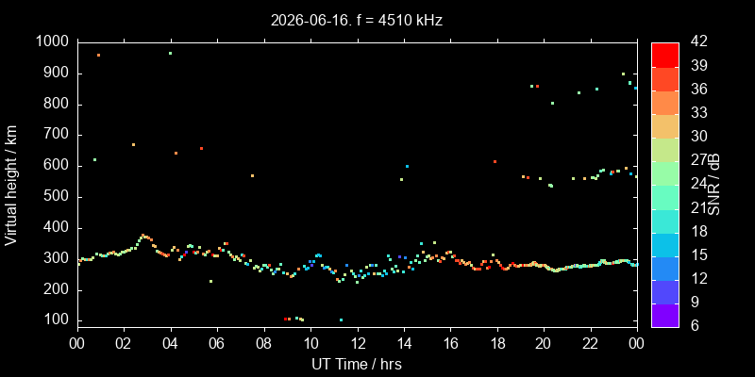The image size is (755, 377).
Task: Select the orange 33-36 dB colorbar band
Action: pyautogui.click(x=665, y=102)
